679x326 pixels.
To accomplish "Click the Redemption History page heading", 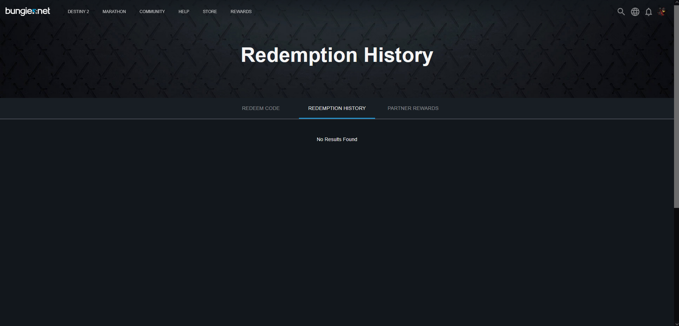I will click(337, 55).
